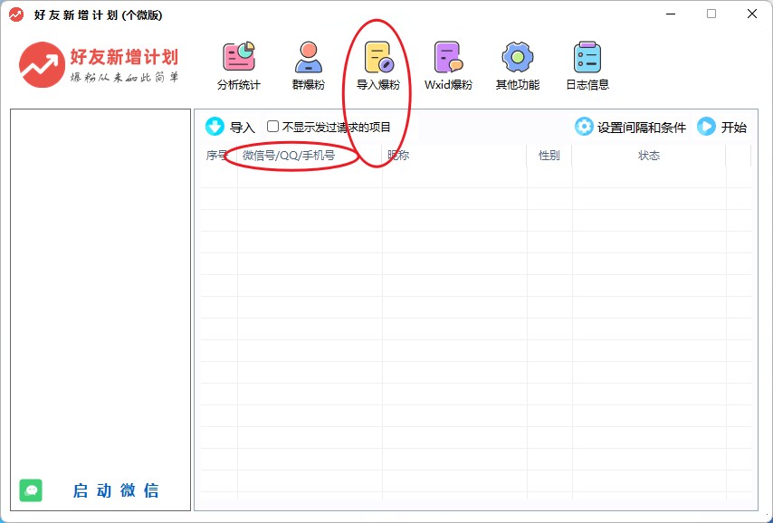This screenshot has height=523, width=773.
Task: Sort by the 序号 column header
Action: 216,156
